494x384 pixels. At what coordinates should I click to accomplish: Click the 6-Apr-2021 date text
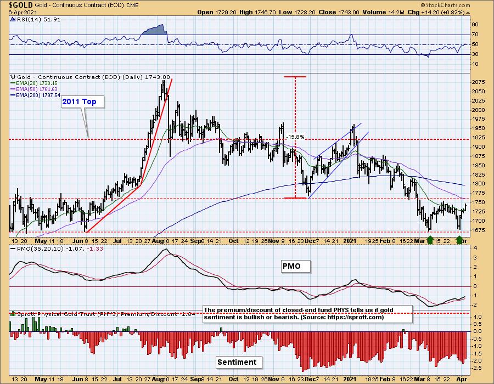coord(23,13)
